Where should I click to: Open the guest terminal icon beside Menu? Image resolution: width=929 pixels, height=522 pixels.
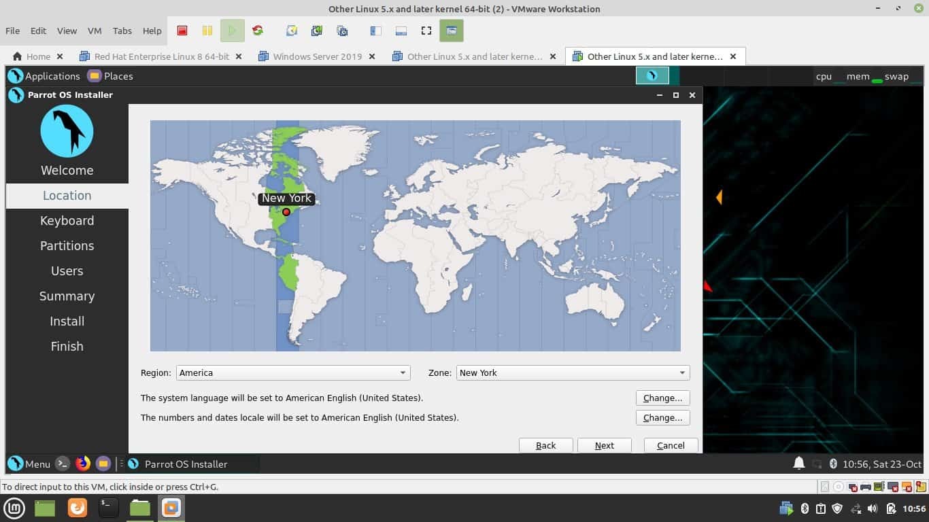[x=62, y=464]
